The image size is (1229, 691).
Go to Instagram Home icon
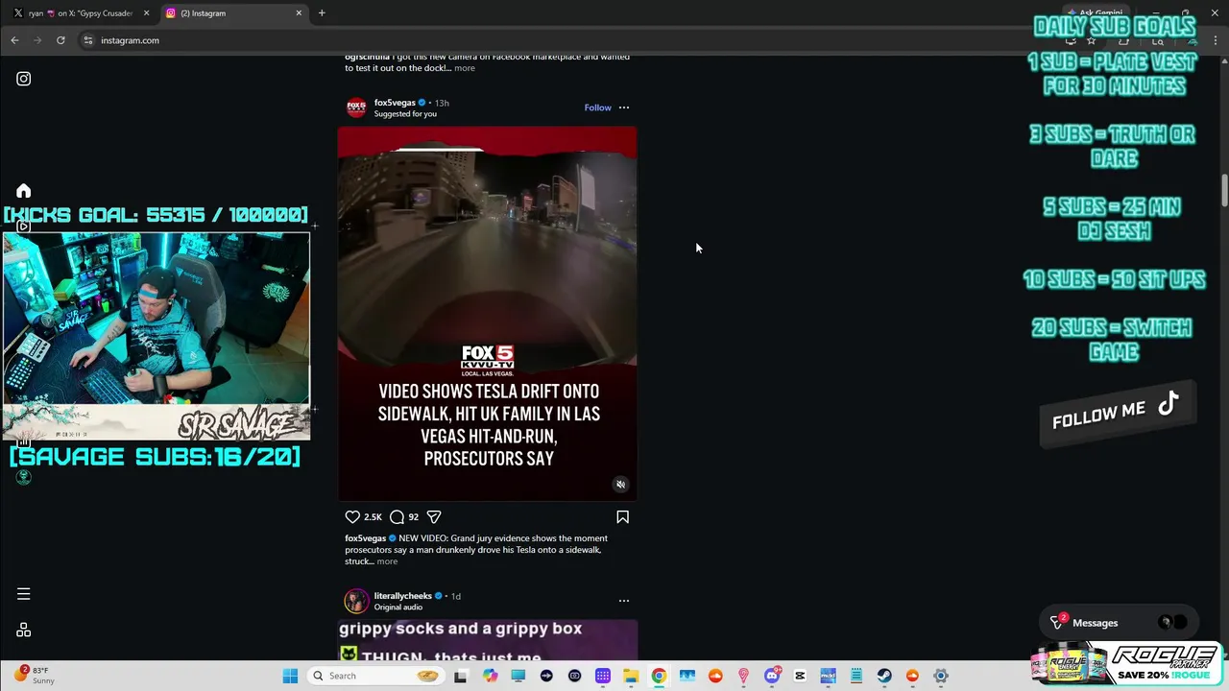coord(24,191)
